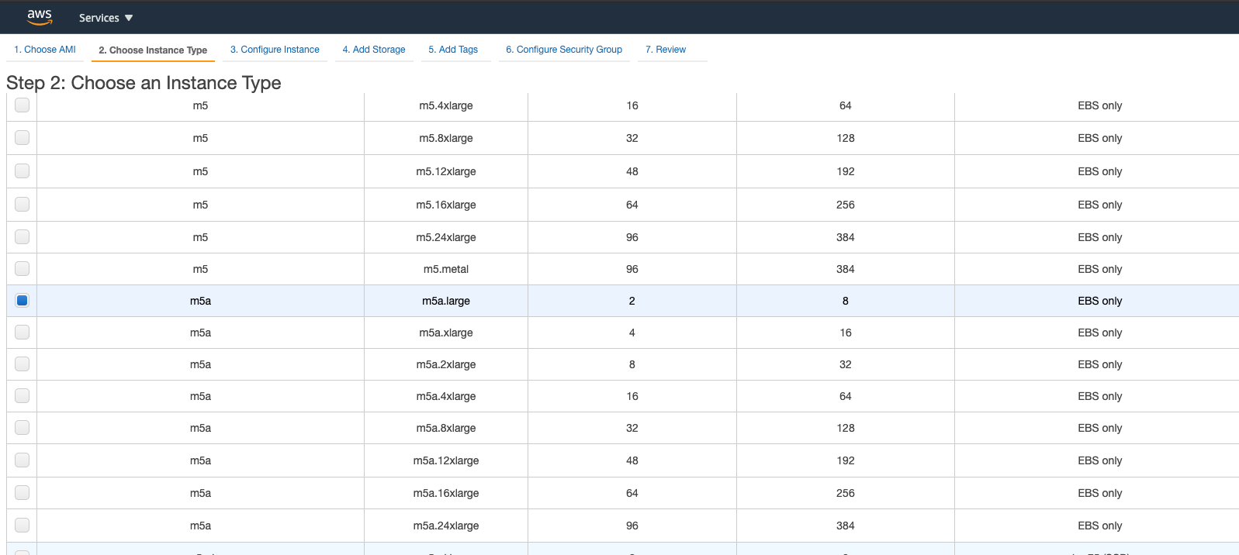Click the m5.12xlarge type cell
Viewport: 1239px width, 555px height.
point(446,171)
